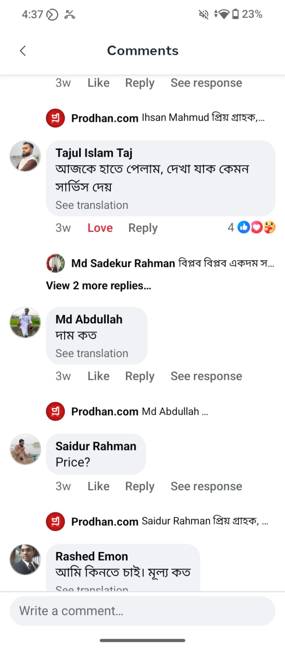Image resolution: width=285 pixels, height=650 pixels.
Task: Tap Md Sadekur Rahman's small reply avatar
Action: tap(56, 263)
